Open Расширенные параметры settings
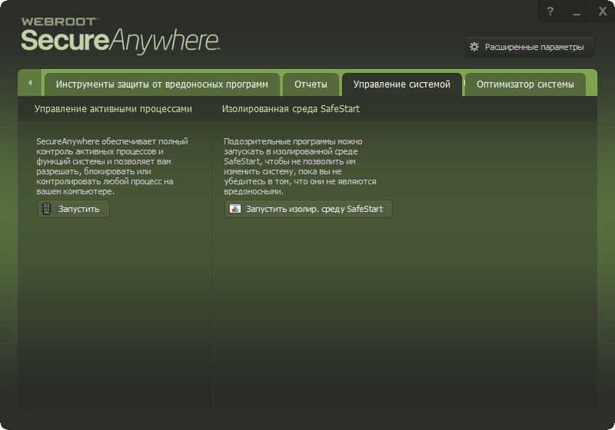The height and width of the screenshot is (430, 615). (x=530, y=47)
